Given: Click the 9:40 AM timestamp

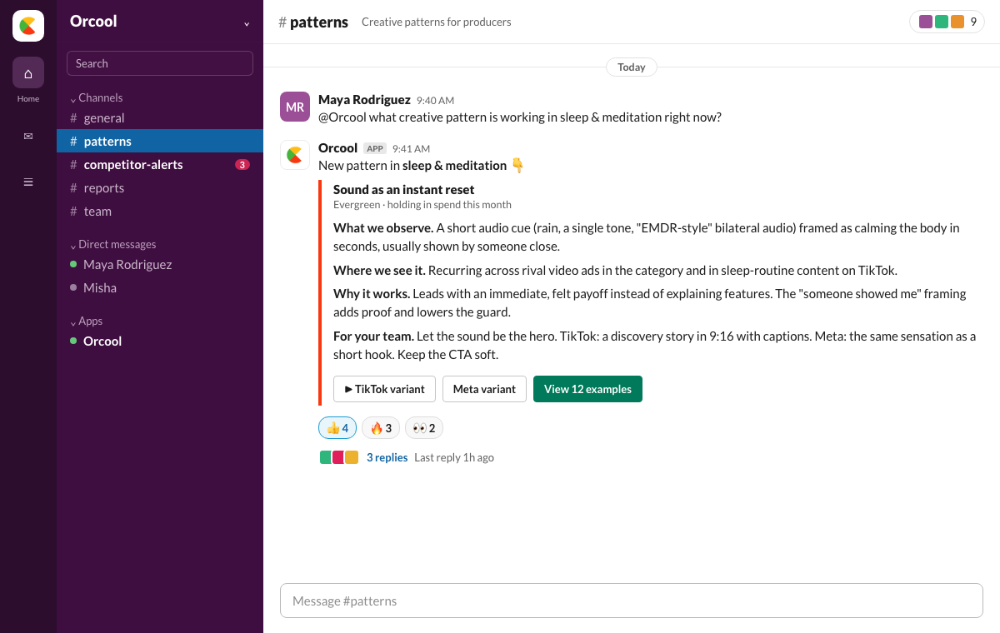Looking at the screenshot, I should coord(435,101).
